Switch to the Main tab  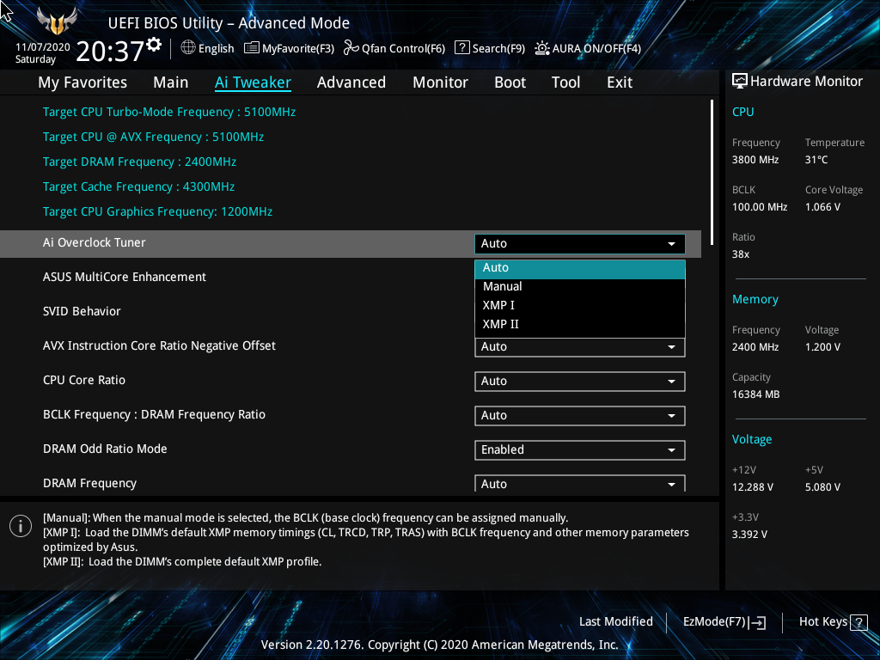[171, 82]
